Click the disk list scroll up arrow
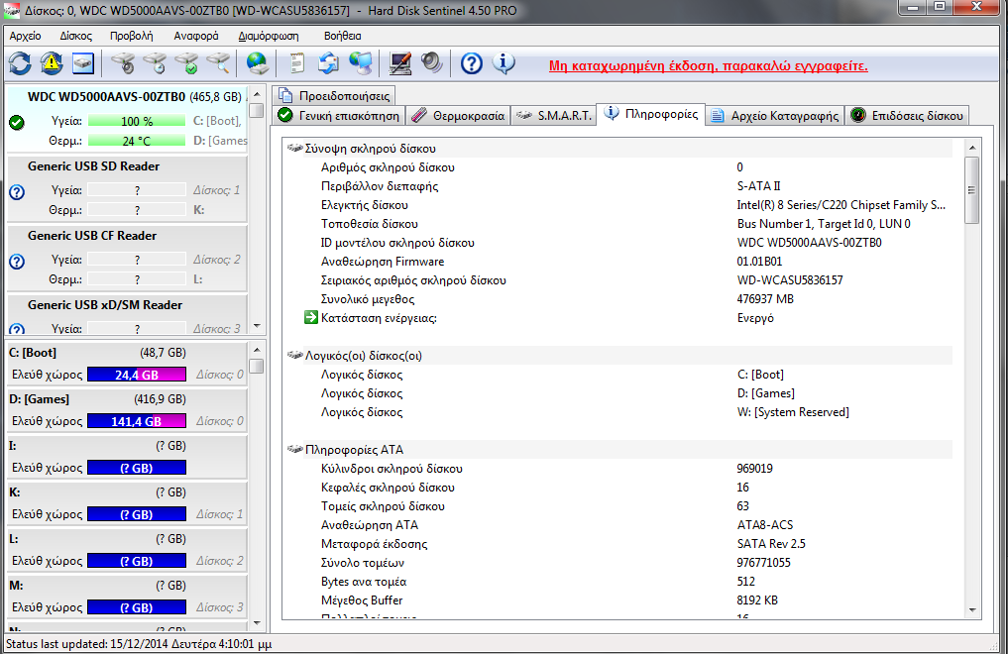The height and width of the screenshot is (654, 1008). (257, 94)
